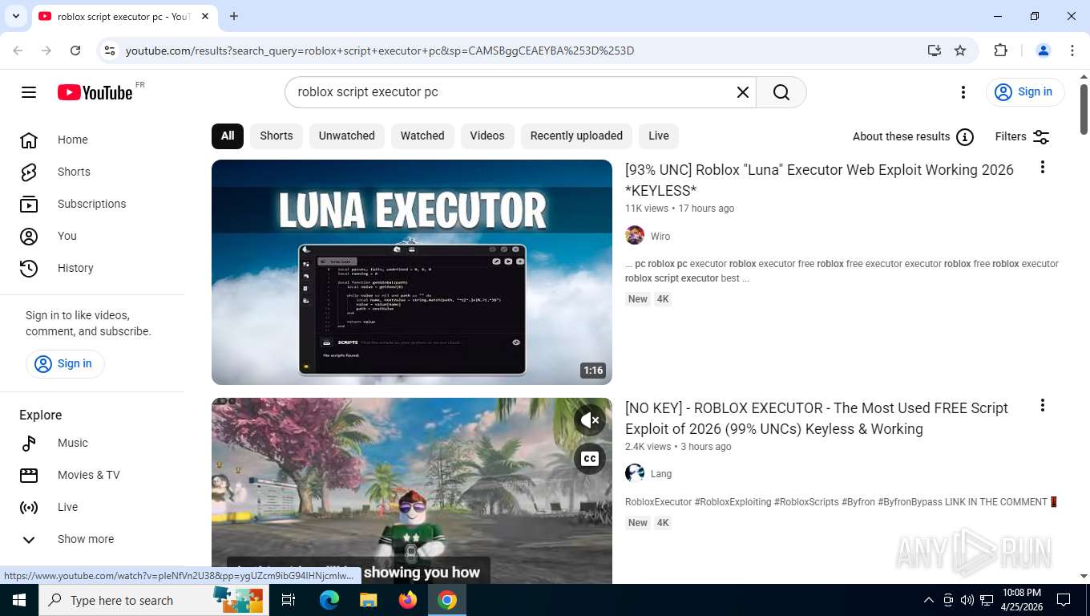Image resolution: width=1090 pixels, height=616 pixels.
Task: Open Home in the sidebar
Action: (92, 140)
